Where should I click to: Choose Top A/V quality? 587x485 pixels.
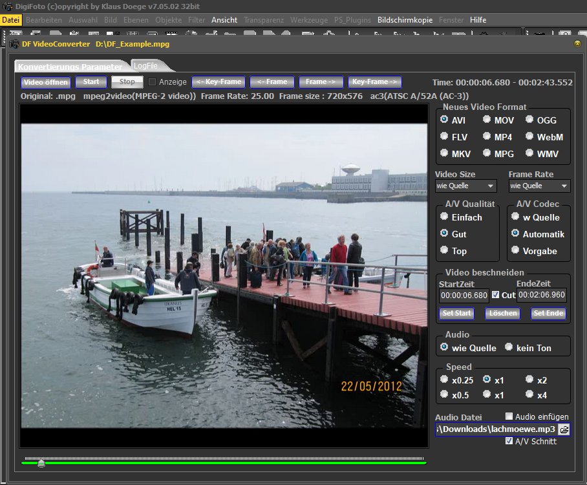[x=444, y=250]
